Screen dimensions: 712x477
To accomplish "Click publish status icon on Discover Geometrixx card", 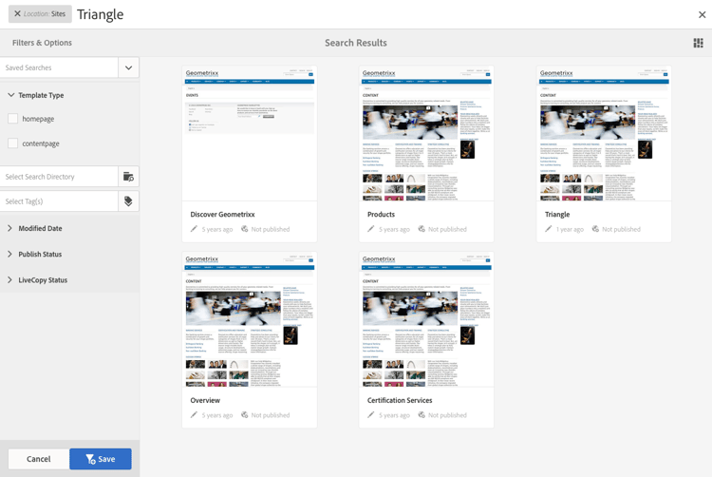I will [x=244, y=229].
